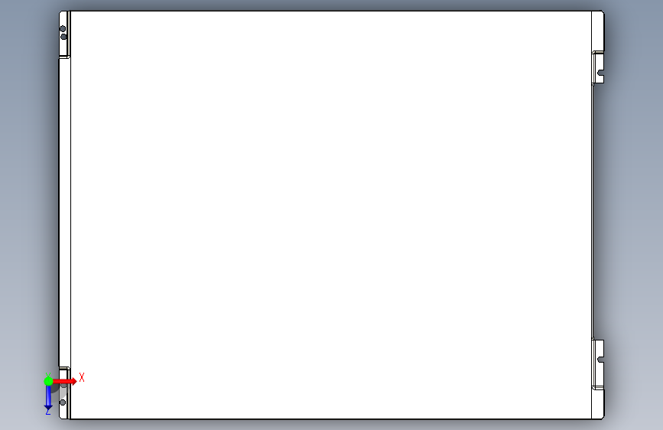Click the red X axis arrow
Image resolution: width=663 pixels, height=430 pixels.
tap(64, 381)
